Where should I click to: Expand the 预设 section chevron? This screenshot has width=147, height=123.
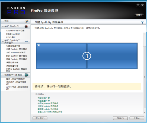pyautogui.click(x=3, y=21)
